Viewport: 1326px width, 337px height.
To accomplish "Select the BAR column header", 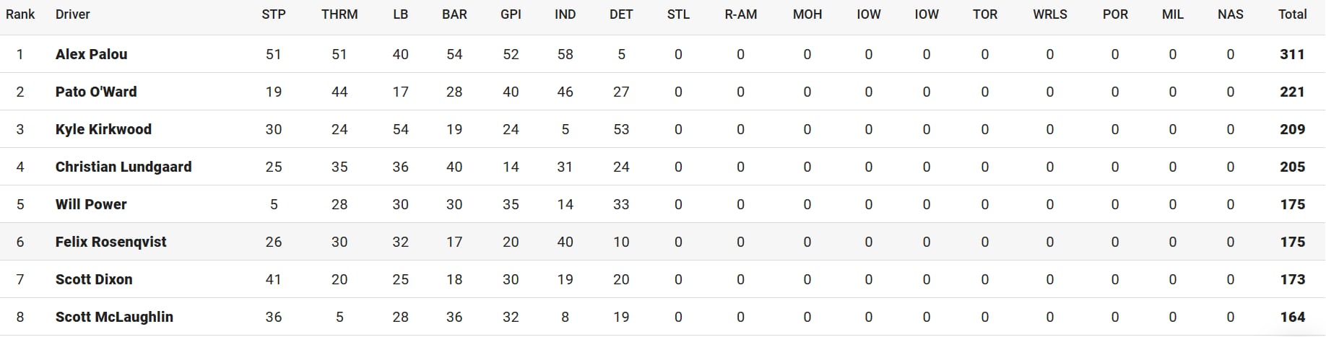I will (x=454, y=14).
